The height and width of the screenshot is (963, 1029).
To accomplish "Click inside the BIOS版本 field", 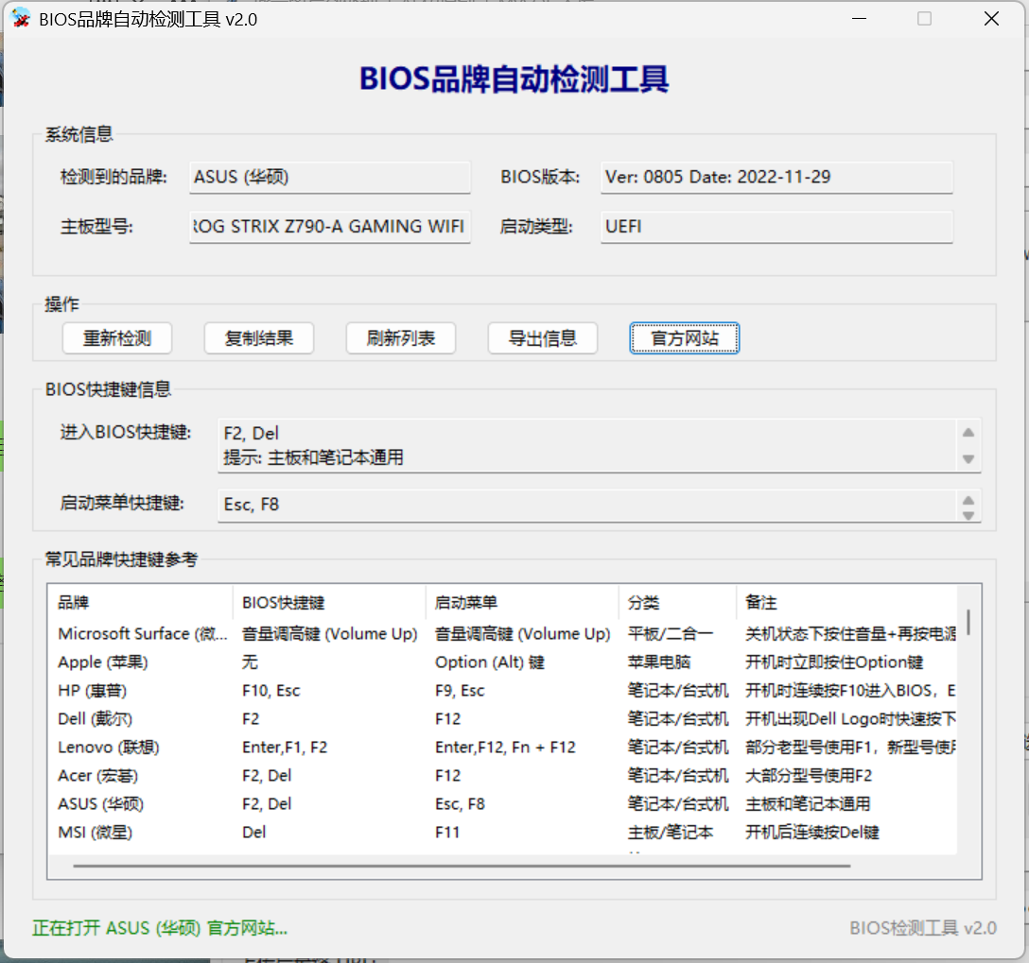I will pos(776,177).
